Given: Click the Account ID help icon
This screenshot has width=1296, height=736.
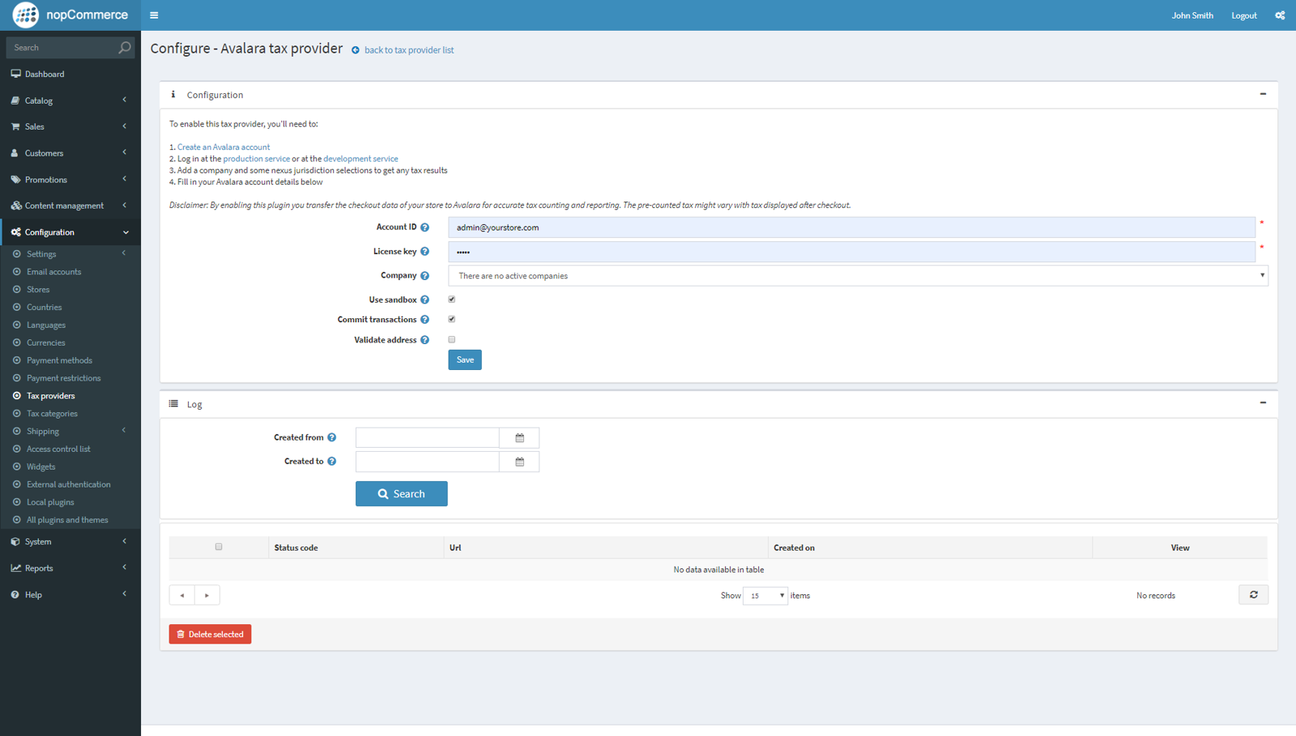Looking at the screenshot, I should [424, 228].
